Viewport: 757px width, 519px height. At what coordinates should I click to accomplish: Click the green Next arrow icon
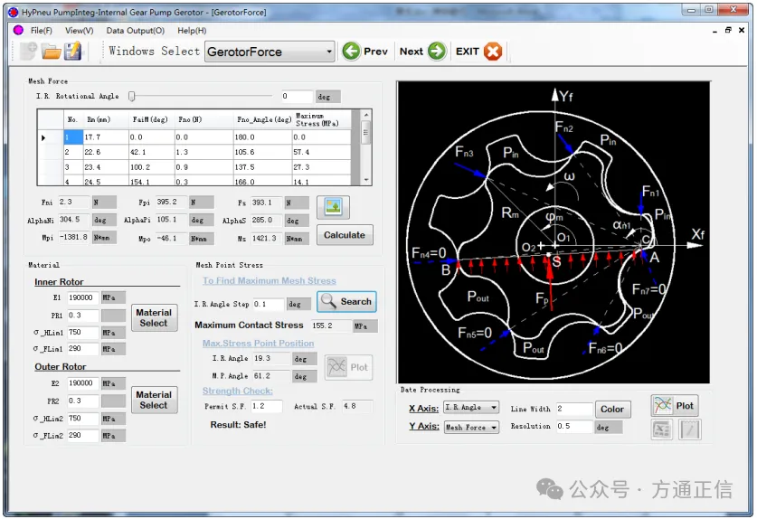click(x=437, y=52)
